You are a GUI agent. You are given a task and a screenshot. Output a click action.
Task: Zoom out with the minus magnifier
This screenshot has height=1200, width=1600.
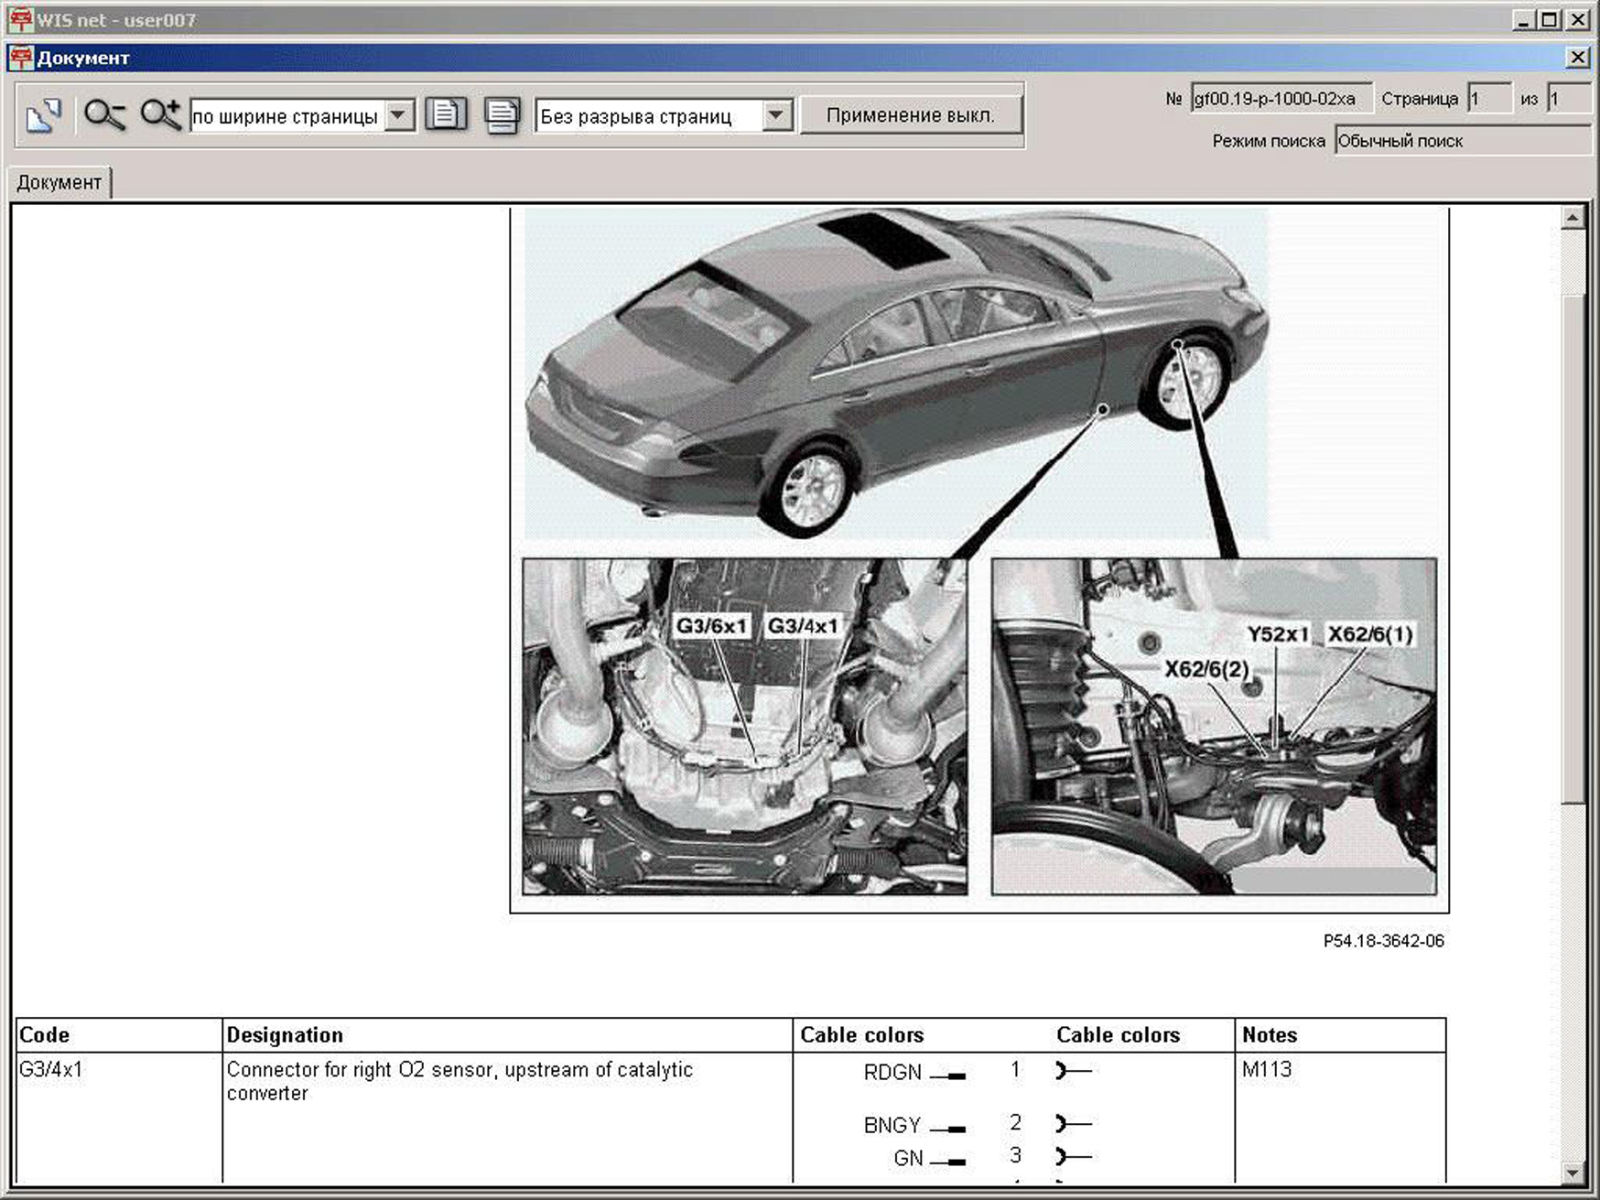point(104,115)
